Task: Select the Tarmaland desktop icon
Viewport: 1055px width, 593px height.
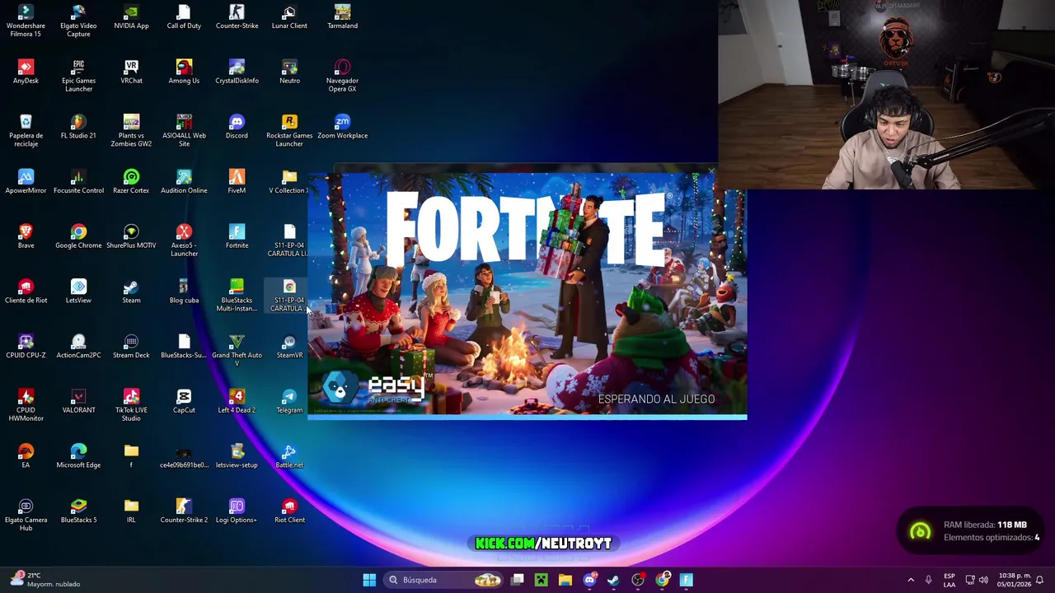Action: [x=342, y=17]
